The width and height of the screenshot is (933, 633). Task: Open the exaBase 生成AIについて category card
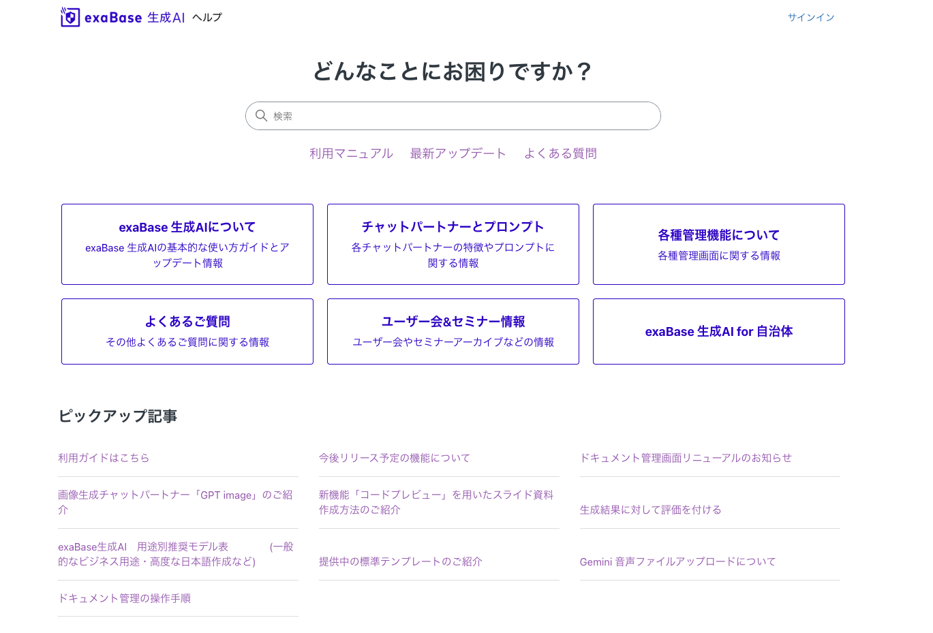point(187,244)
